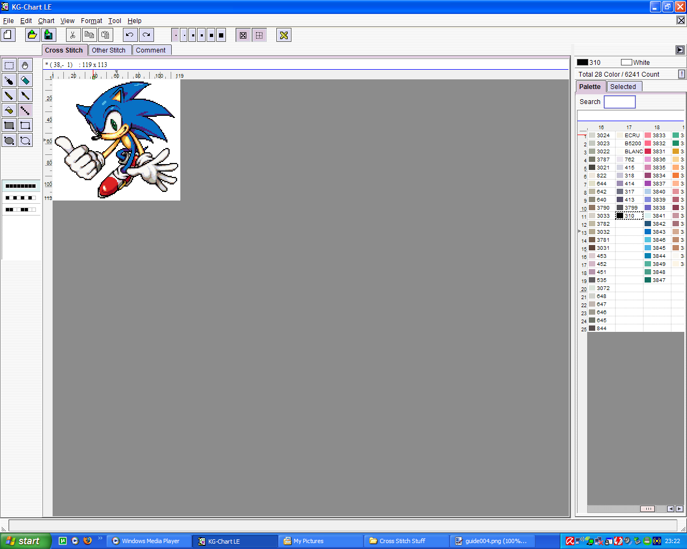Switch to the Comment tab

151,50
